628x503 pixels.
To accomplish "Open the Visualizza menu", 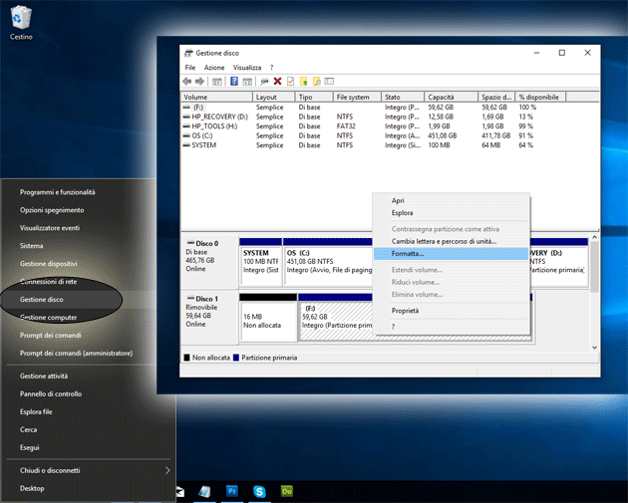I will pyautogui.click(x=247, y=67).
